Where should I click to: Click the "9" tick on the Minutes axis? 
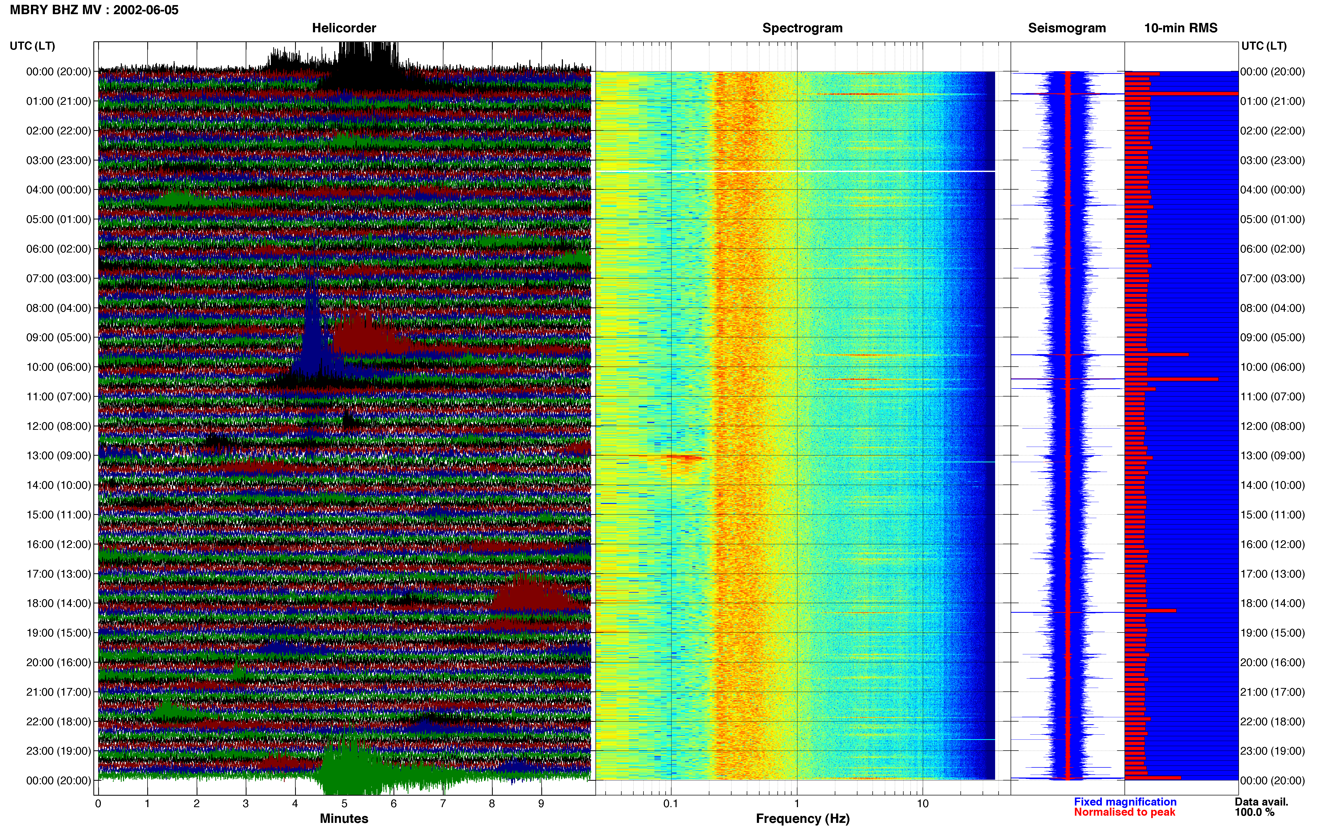[541, 804]
